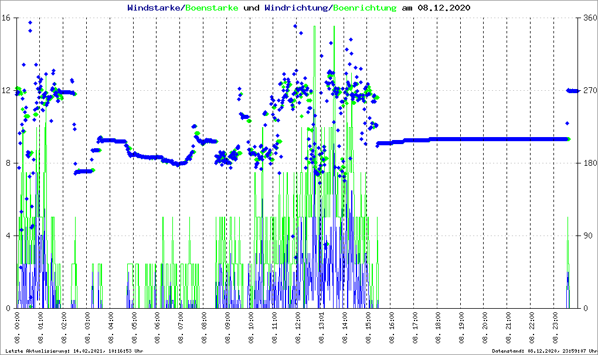Click the "Datenstand" timestamp in the footer
Viewport: 598px width, 355px height.
click(x=544, y=351)
